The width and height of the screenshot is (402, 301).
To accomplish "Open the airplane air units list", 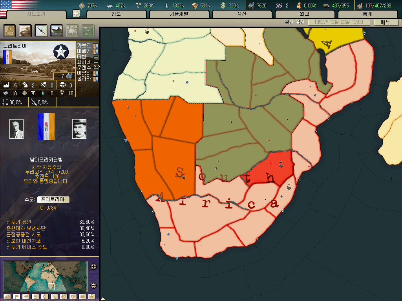I will [x=41, y=31].
